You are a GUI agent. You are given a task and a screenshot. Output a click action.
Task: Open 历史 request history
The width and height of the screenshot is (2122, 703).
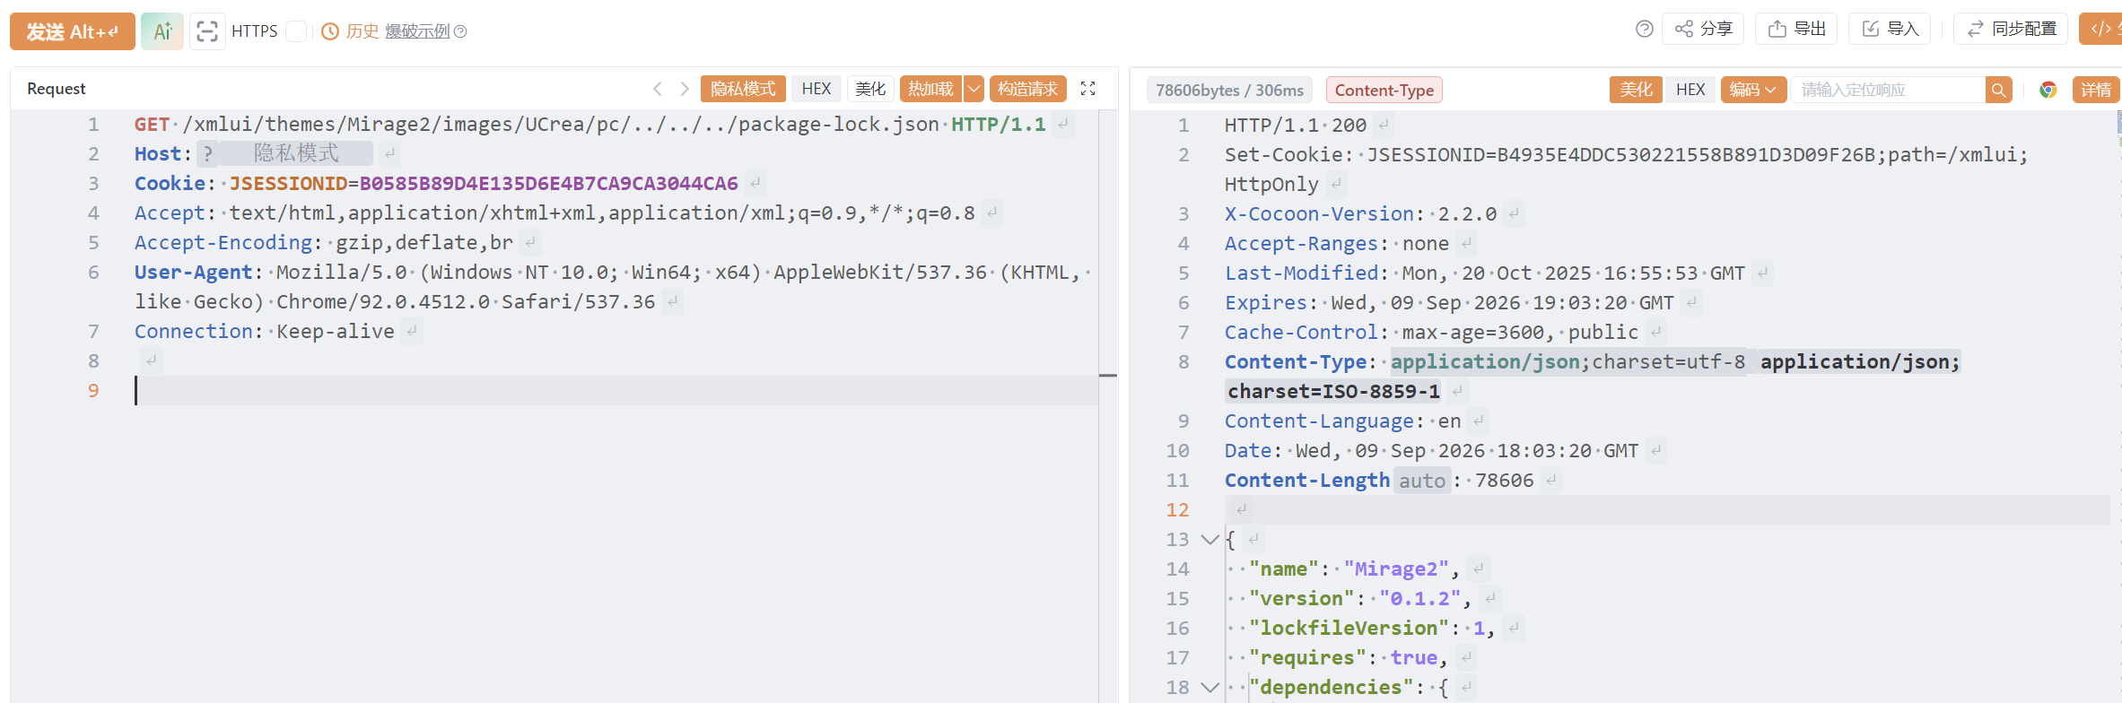click(350, 31)
